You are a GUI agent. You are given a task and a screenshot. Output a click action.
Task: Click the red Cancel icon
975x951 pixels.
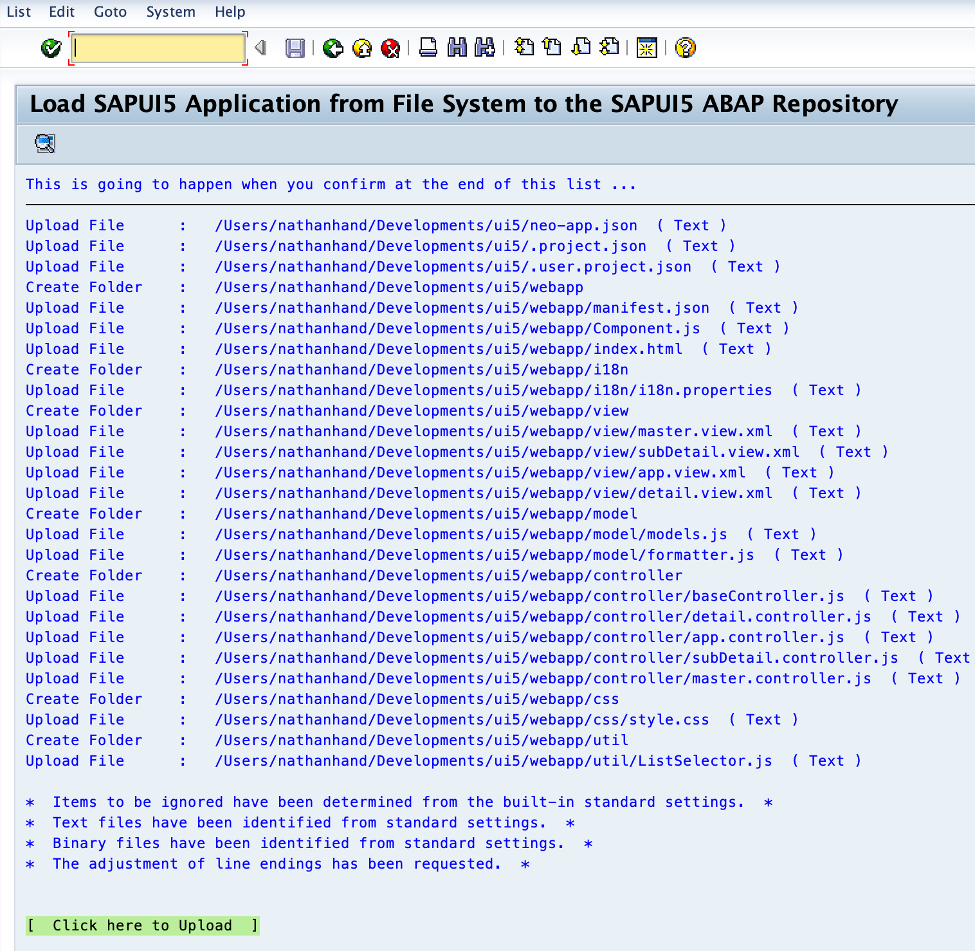pos(390,48)
